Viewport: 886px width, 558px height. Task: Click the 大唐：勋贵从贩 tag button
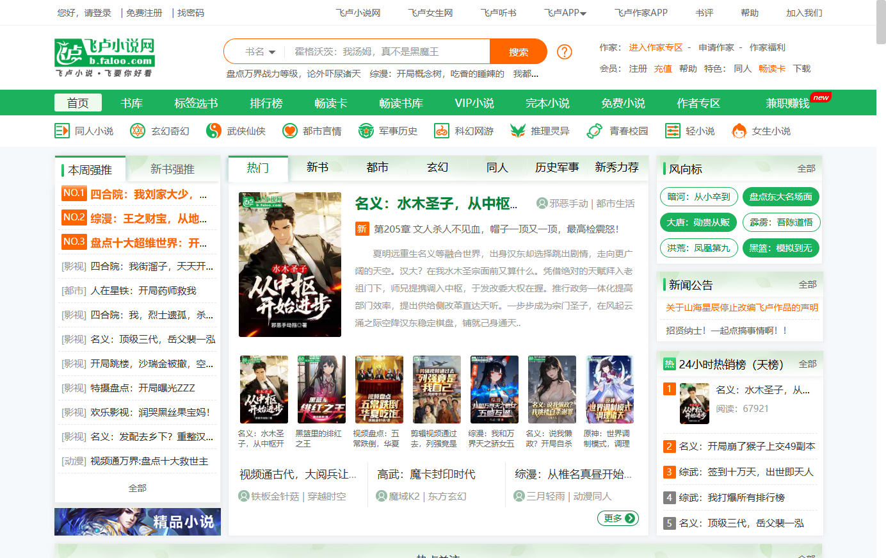tap(698, 222)
